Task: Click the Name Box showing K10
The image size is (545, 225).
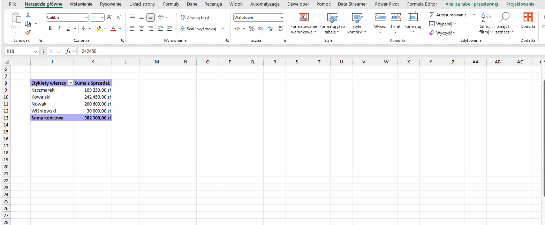Action: click(x=19, y=51)
